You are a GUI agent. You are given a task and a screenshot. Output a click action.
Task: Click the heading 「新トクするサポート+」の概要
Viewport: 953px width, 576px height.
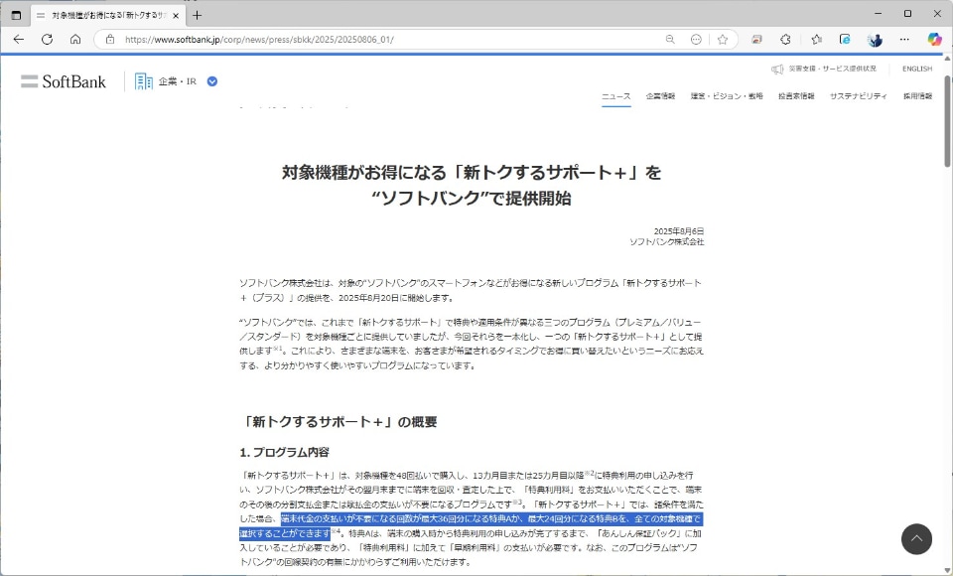pos(339,422)
